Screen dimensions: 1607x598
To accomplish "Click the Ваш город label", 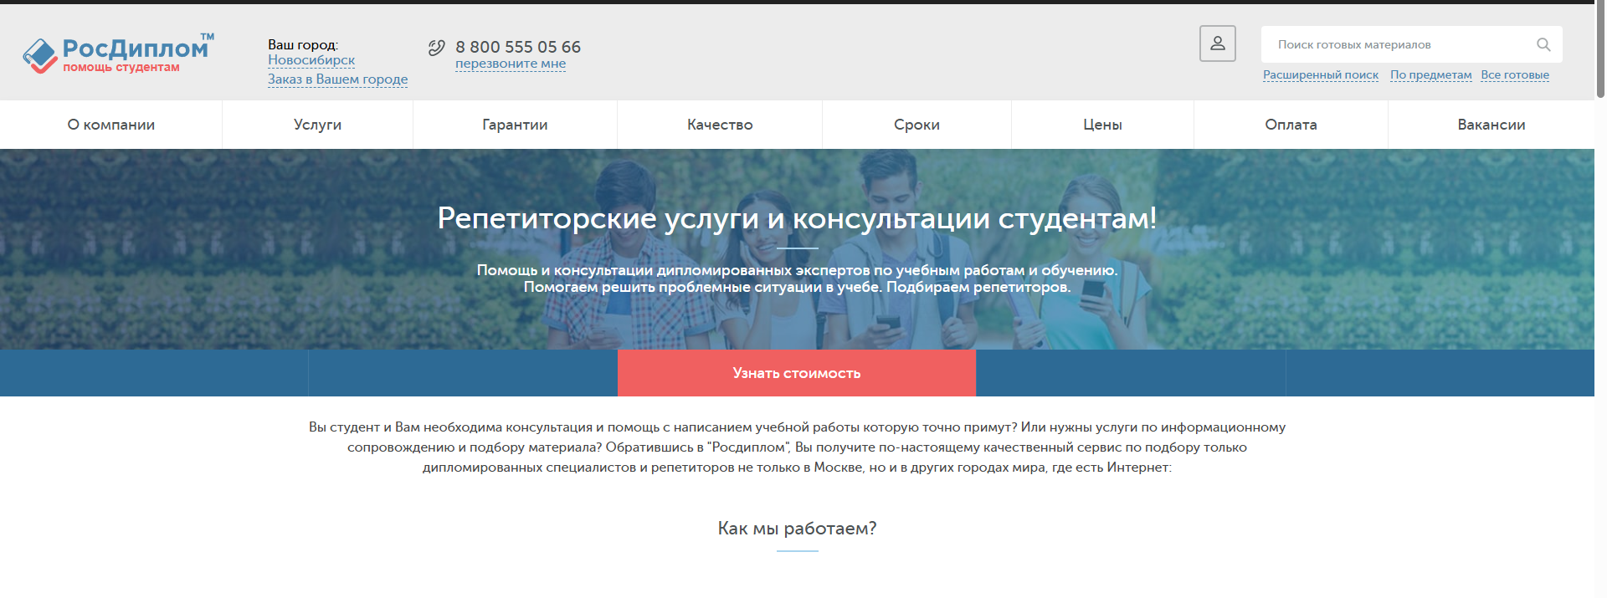I will (303, 44).
